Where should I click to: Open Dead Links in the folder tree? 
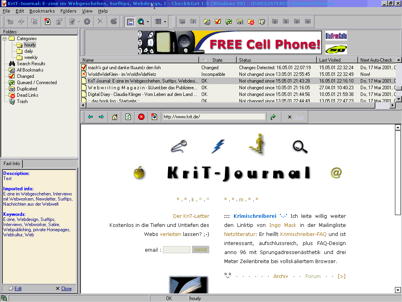pyautogui.click(x=27, y=95)
